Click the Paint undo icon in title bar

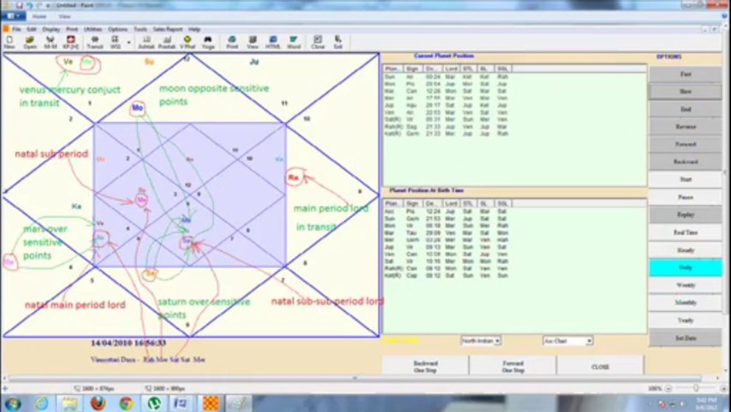tap(29, 5)
